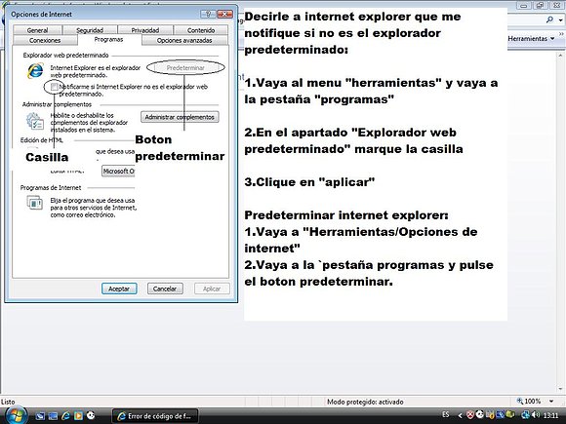This screenshot has height=424, width=566.
Task: Open the Herramientas dropdown menu
Action: (531, 39)
